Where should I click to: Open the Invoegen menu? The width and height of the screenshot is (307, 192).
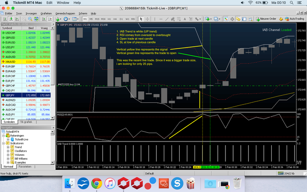31,13
